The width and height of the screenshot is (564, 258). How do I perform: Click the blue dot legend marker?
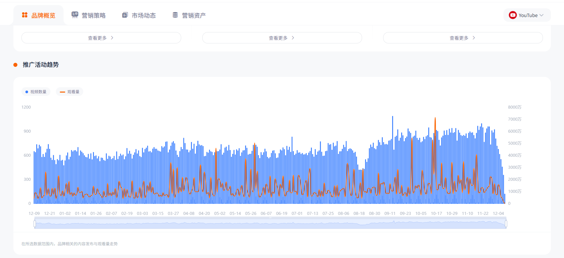pyautogui.click(x=27, y=92)
